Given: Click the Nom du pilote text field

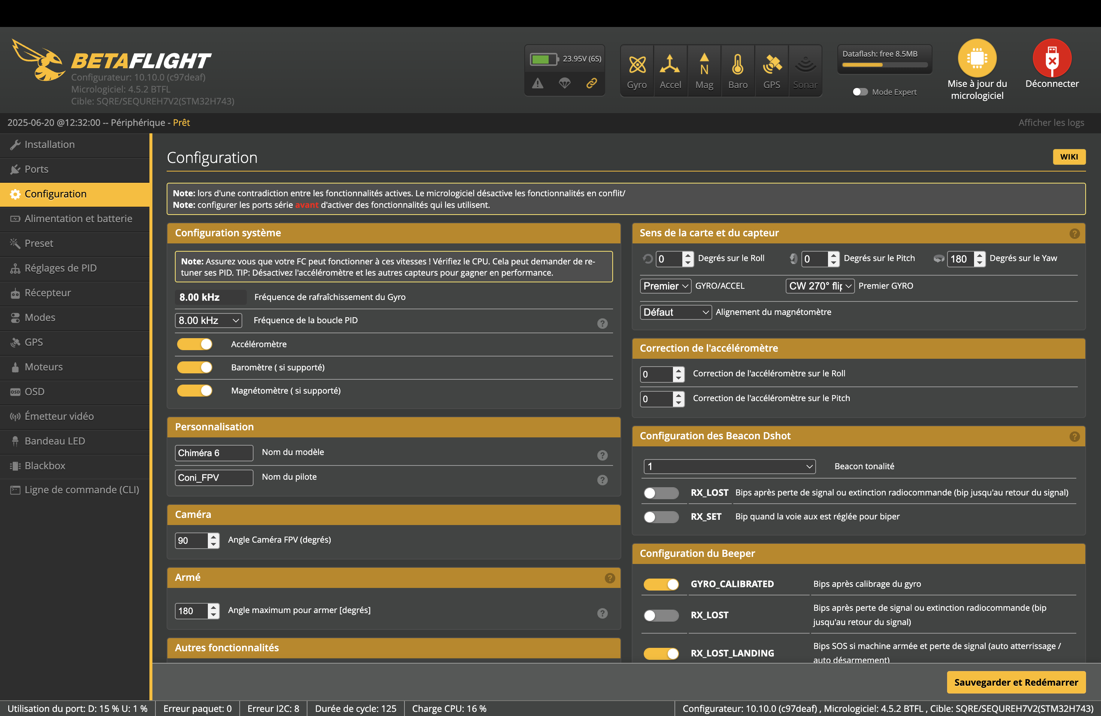Looking at the screenshot, I should coord(214,478).
